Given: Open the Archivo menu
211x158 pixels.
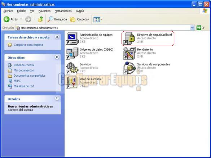Looking at the screenshot, I should coord(8,11).
